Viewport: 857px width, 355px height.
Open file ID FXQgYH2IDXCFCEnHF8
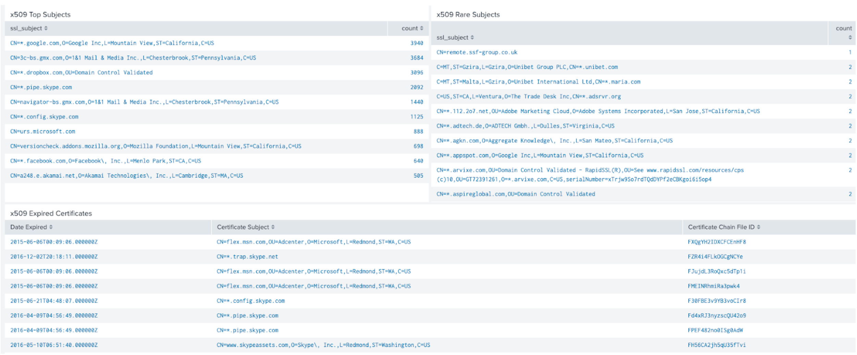(x=717, y=242)
